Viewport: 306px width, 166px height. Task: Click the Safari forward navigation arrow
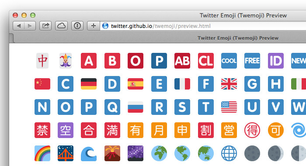click(x=30, y=26)
